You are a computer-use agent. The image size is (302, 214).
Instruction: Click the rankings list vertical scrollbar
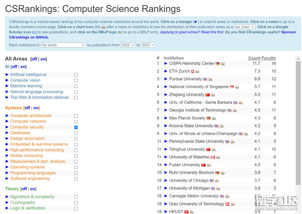tap(298, 123)
